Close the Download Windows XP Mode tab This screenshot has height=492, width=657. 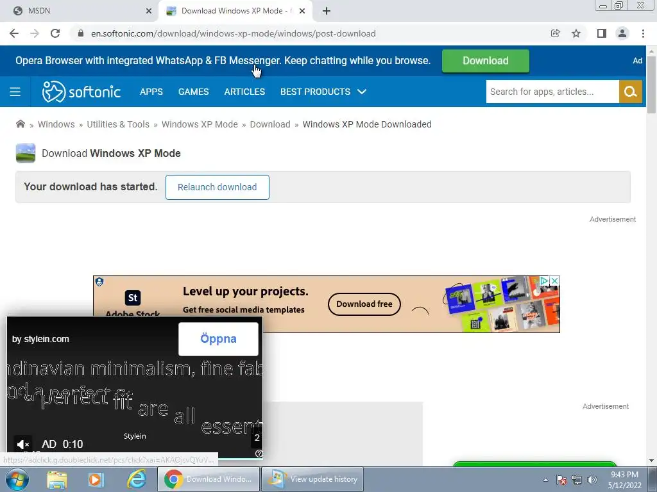click(x=302, y=12)
